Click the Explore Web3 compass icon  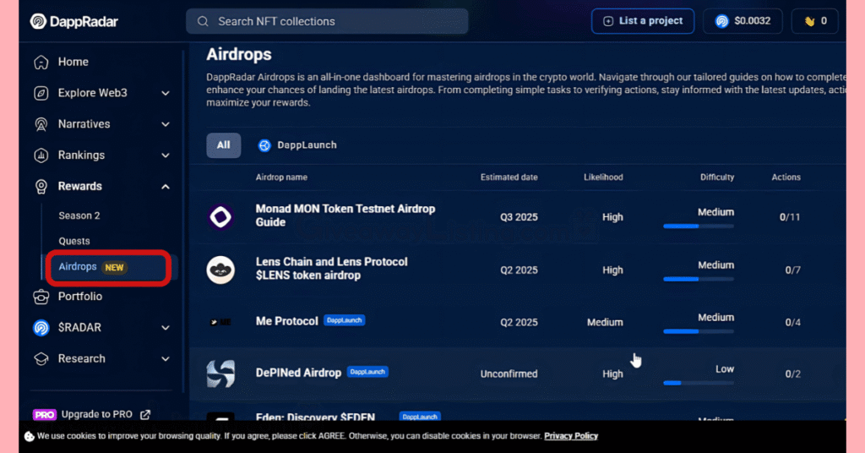click(41, 93)
